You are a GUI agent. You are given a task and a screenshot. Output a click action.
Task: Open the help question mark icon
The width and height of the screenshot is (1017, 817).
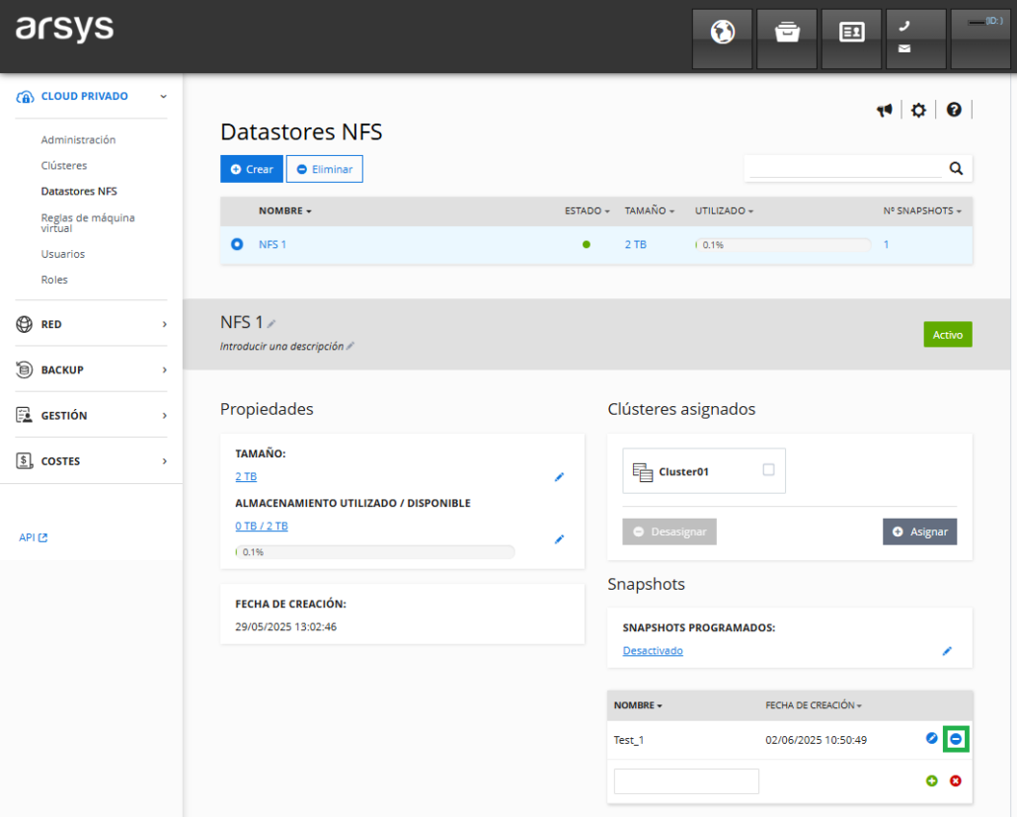tap(954, 110)
